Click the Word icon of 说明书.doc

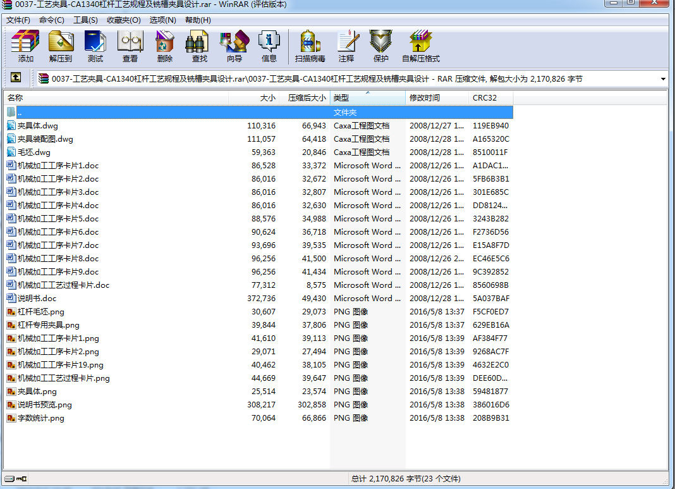tap(11, 298)
